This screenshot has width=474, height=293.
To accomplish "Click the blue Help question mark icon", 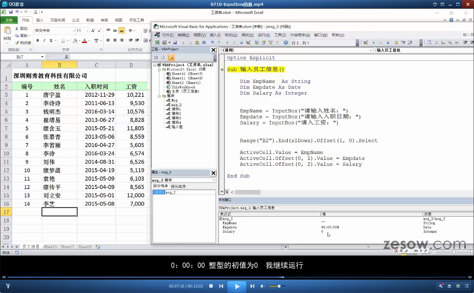I will 286,43.
